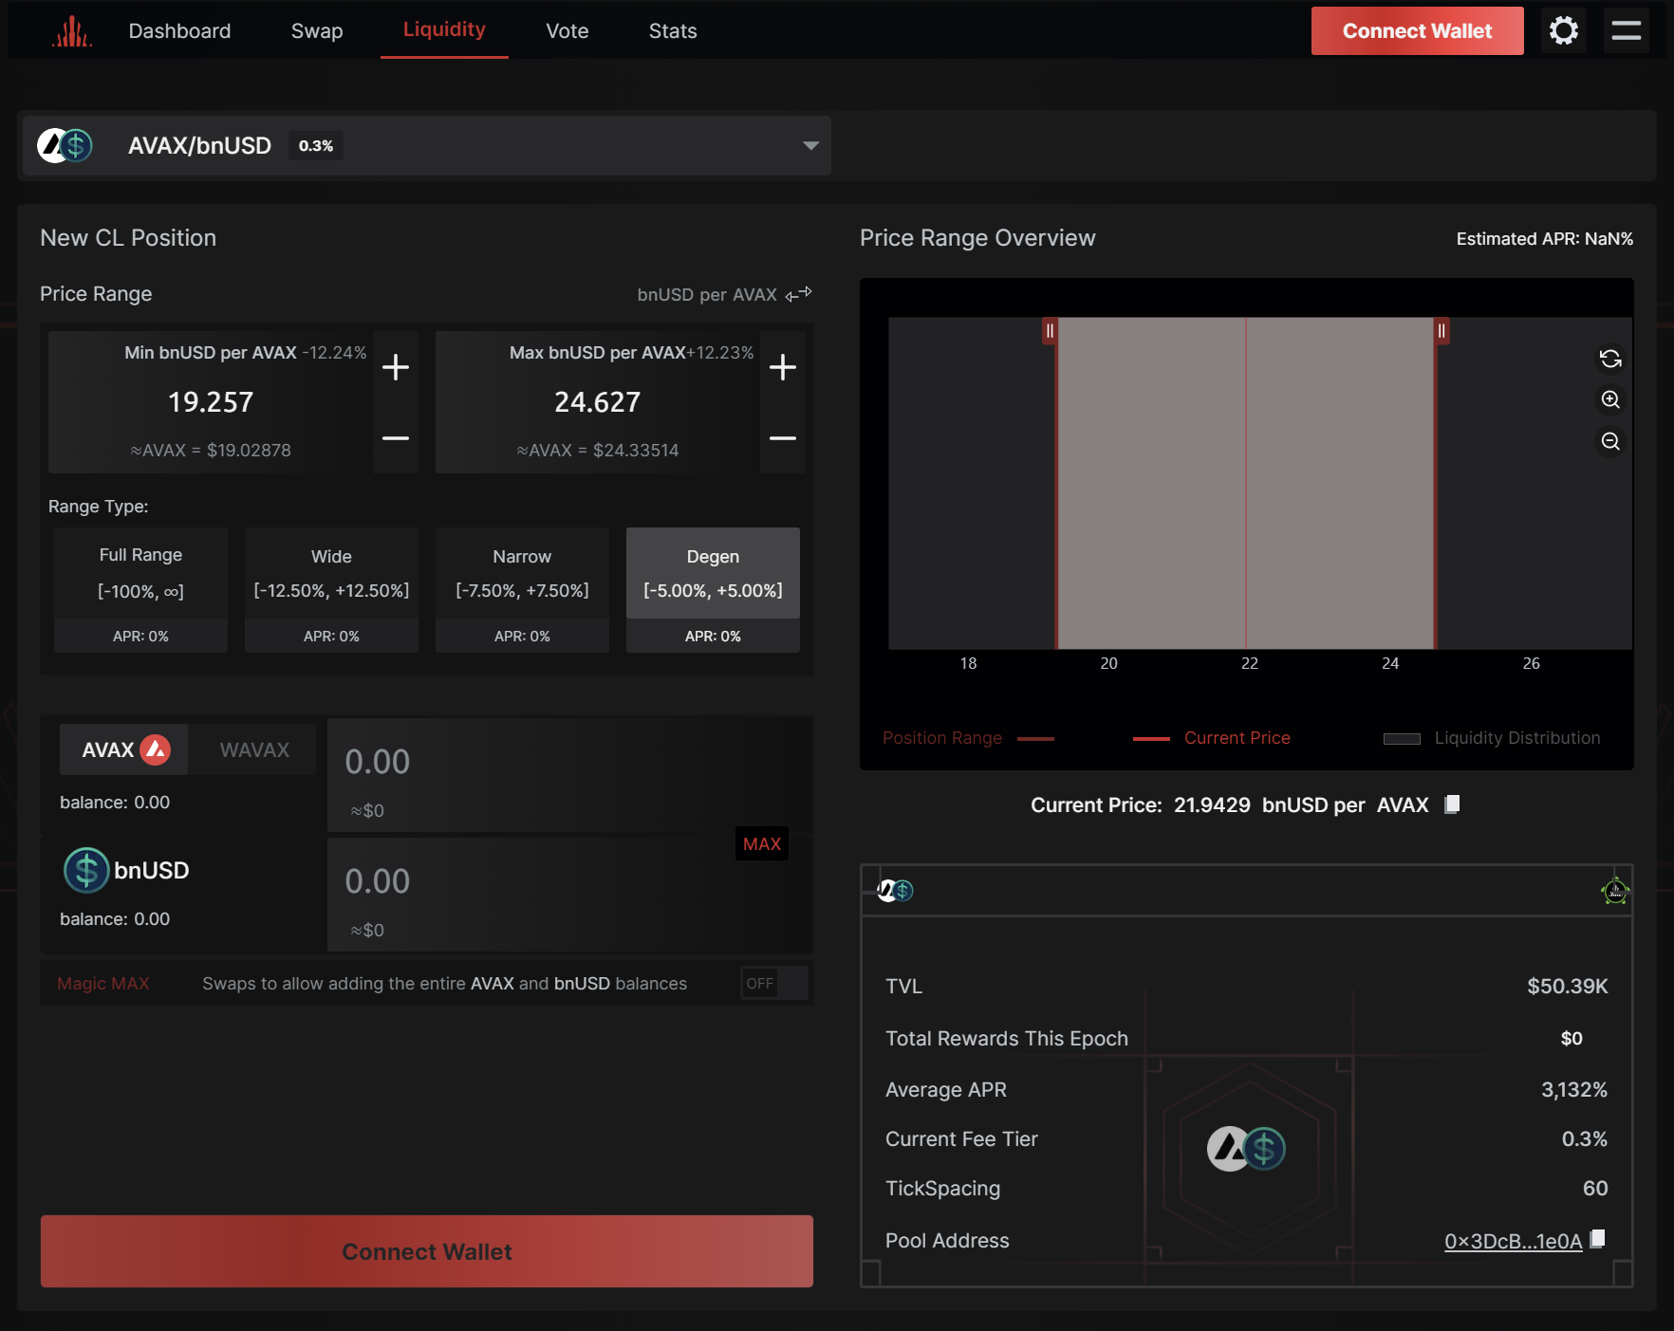This screenshot has height=1331, width=1674.
Task: Open pool address 0x3DcB...1e0A link
Action: coord(1513,1241)
